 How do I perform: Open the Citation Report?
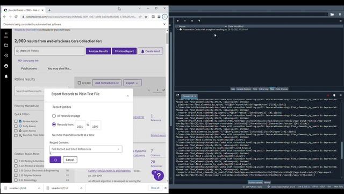(x=124, y=51)
